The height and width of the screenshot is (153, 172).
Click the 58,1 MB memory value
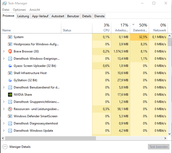[123, 109]
